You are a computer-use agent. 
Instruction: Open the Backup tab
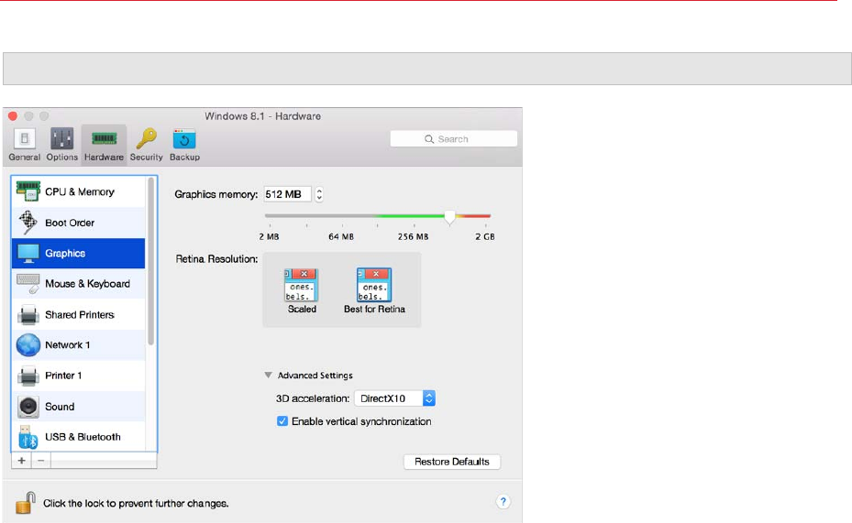click(x=184, y=145)
